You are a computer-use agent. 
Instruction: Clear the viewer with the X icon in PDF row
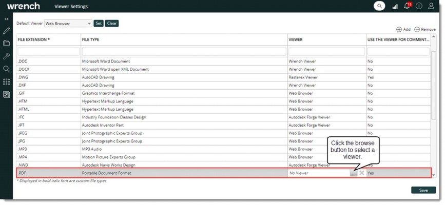362,173
